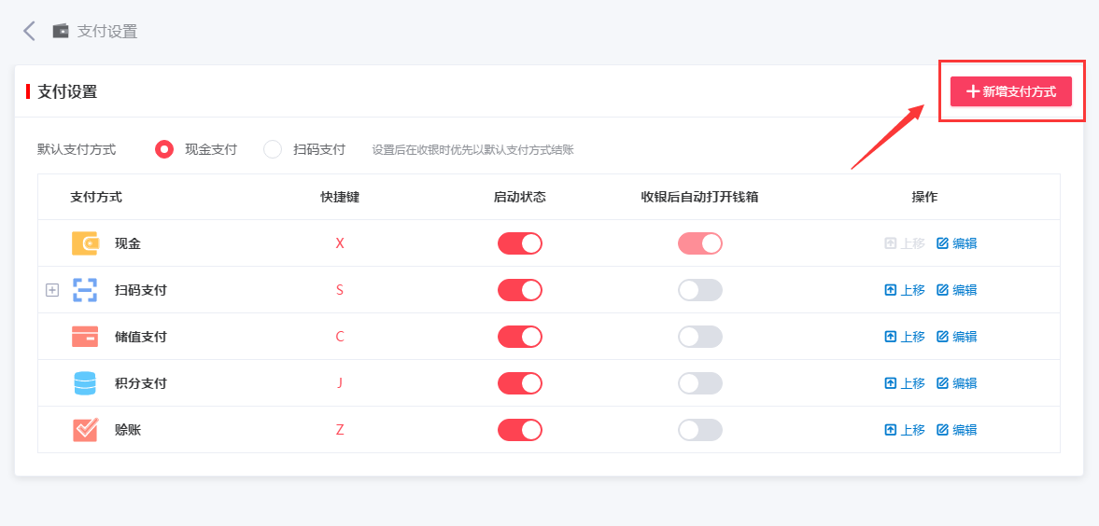The image size is (1099, 526).
Task: Click the back arrow icon
Action: (29, 31)
